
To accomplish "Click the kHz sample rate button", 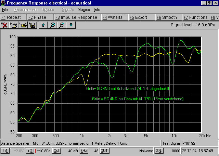I will click(84, 151).
